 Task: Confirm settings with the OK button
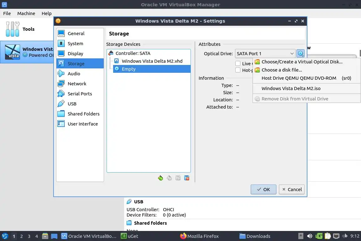(x=263, y=189)
